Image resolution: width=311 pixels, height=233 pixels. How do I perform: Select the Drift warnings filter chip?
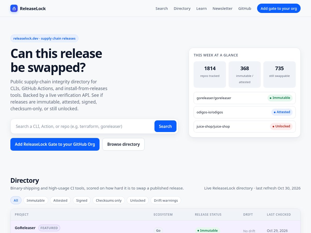tap(166, 200)
